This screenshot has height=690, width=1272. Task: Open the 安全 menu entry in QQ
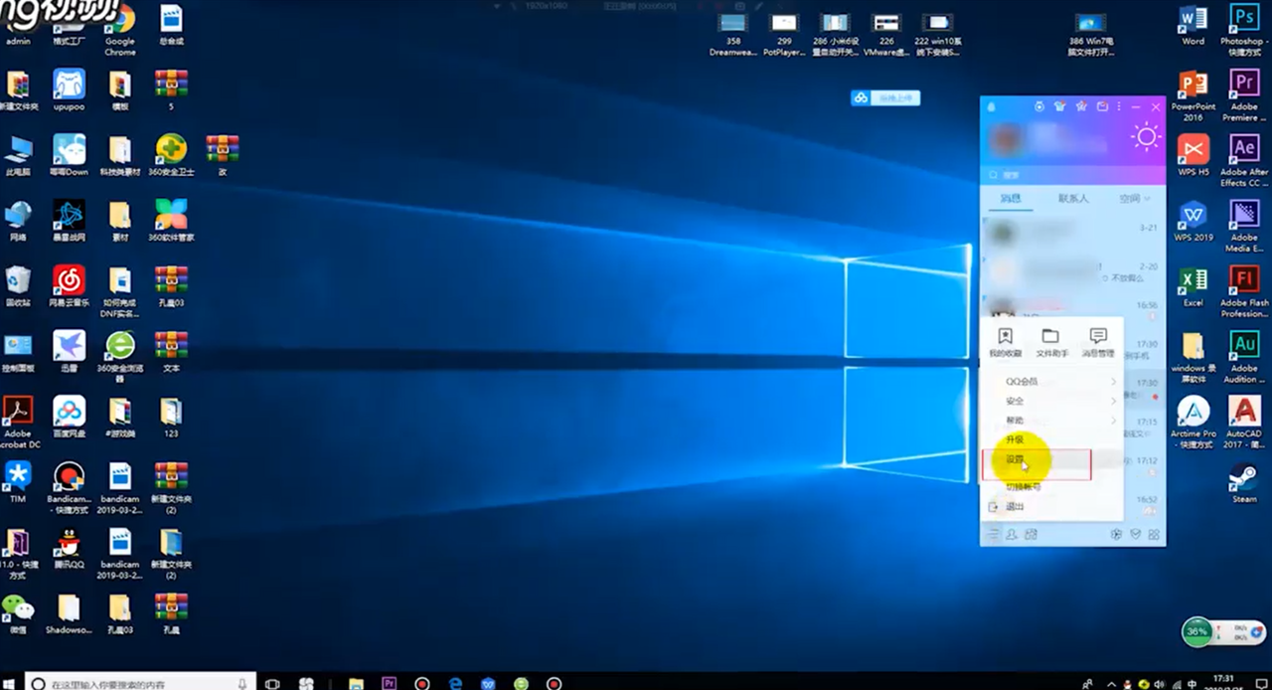pyautogui.click(x=1051, y=401)
